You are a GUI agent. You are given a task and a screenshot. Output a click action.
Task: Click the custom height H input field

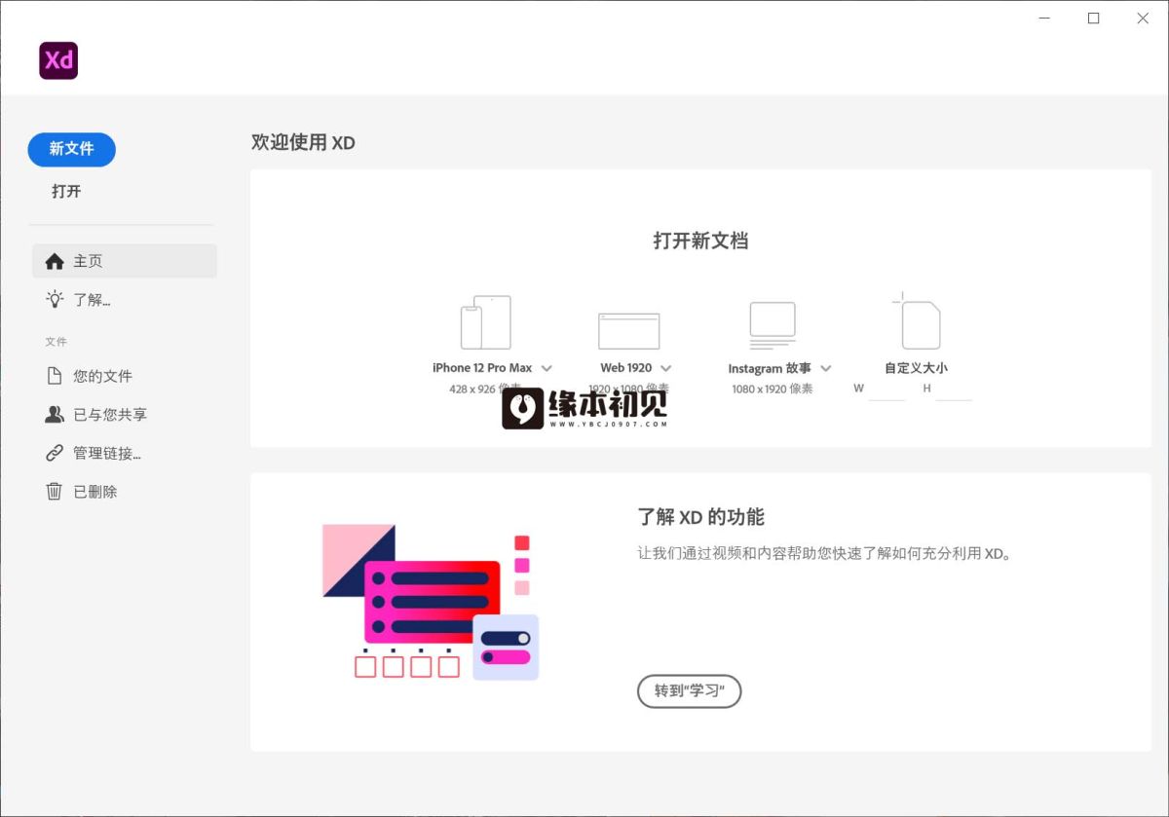tap(954, 390)
